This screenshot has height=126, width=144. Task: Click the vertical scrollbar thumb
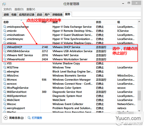[x=139, y=96]
